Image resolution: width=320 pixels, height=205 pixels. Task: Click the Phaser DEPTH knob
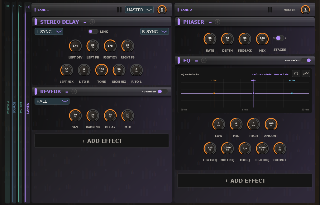click(227, 39)
